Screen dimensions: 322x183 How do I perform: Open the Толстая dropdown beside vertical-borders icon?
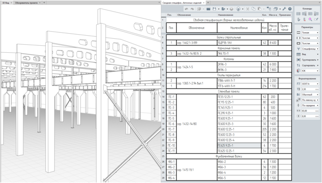click(310, 38)
